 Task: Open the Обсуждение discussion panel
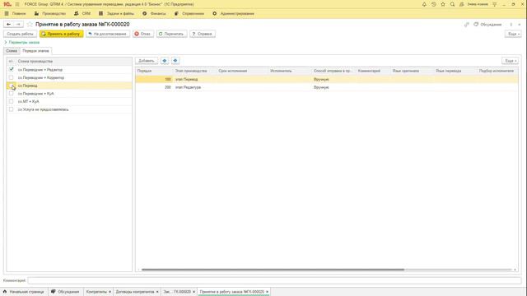[x=487, y=25]
